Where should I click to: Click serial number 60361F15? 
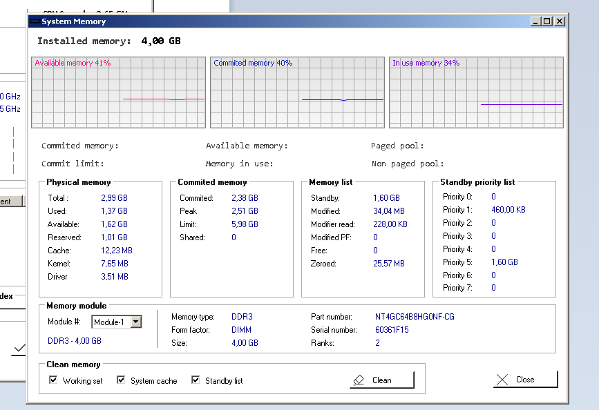click(392, 329)
